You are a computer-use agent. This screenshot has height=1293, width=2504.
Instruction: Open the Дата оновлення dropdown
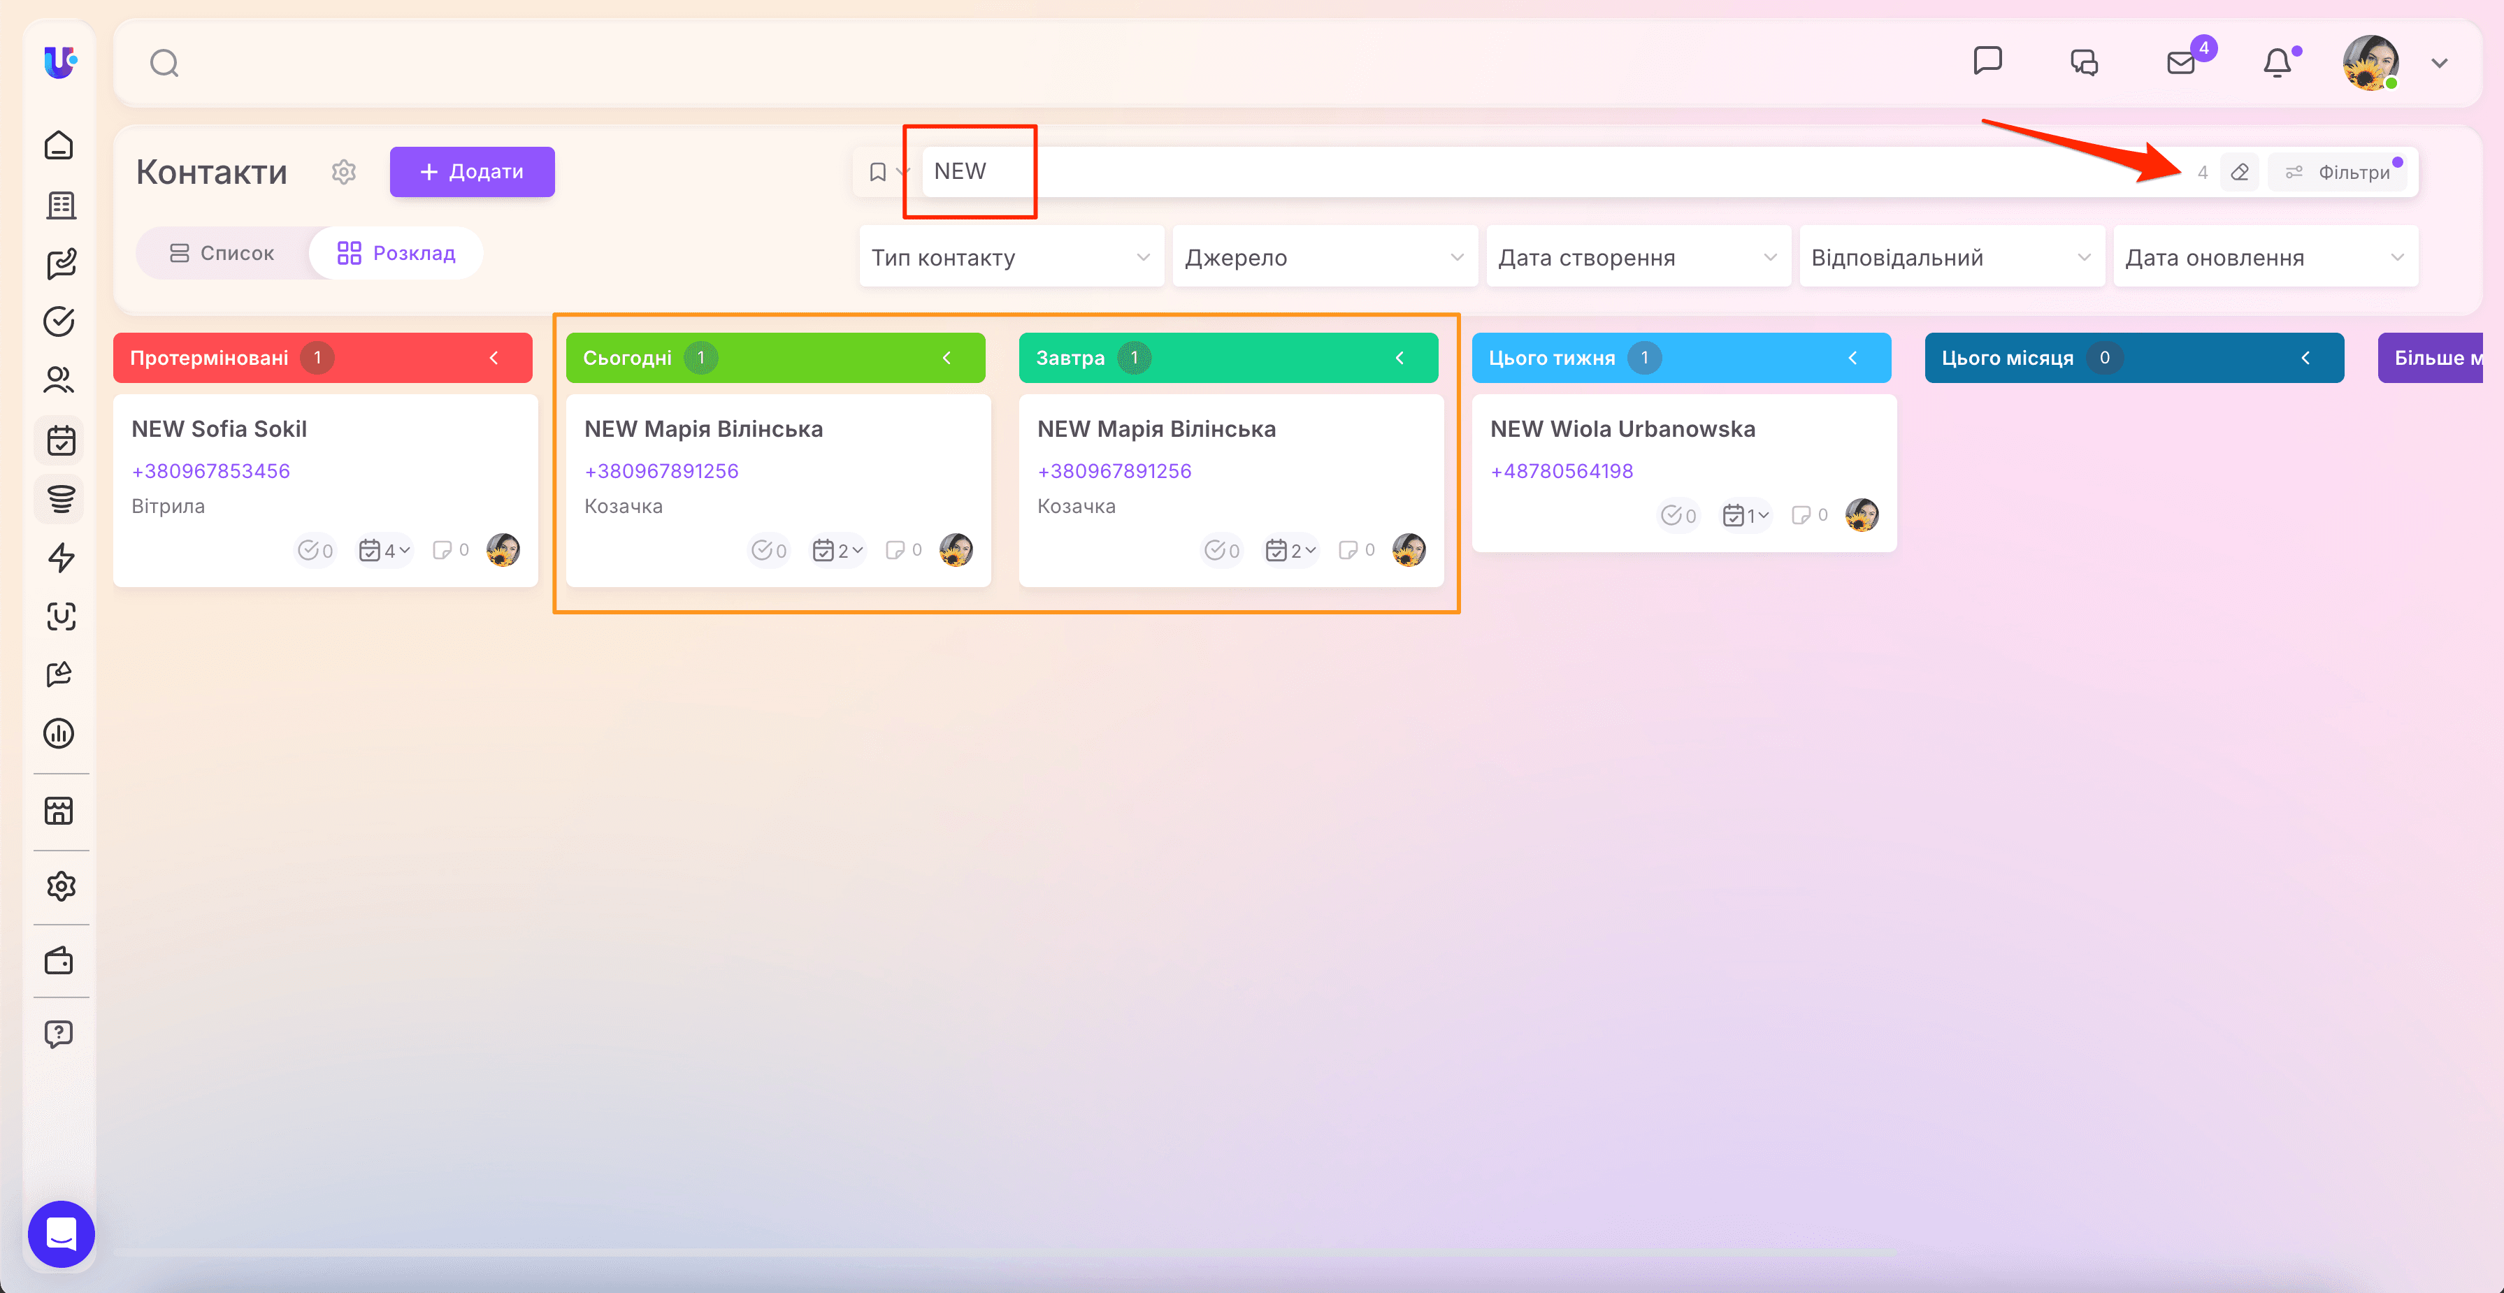pyautogui.click(x=2265, y=257)
